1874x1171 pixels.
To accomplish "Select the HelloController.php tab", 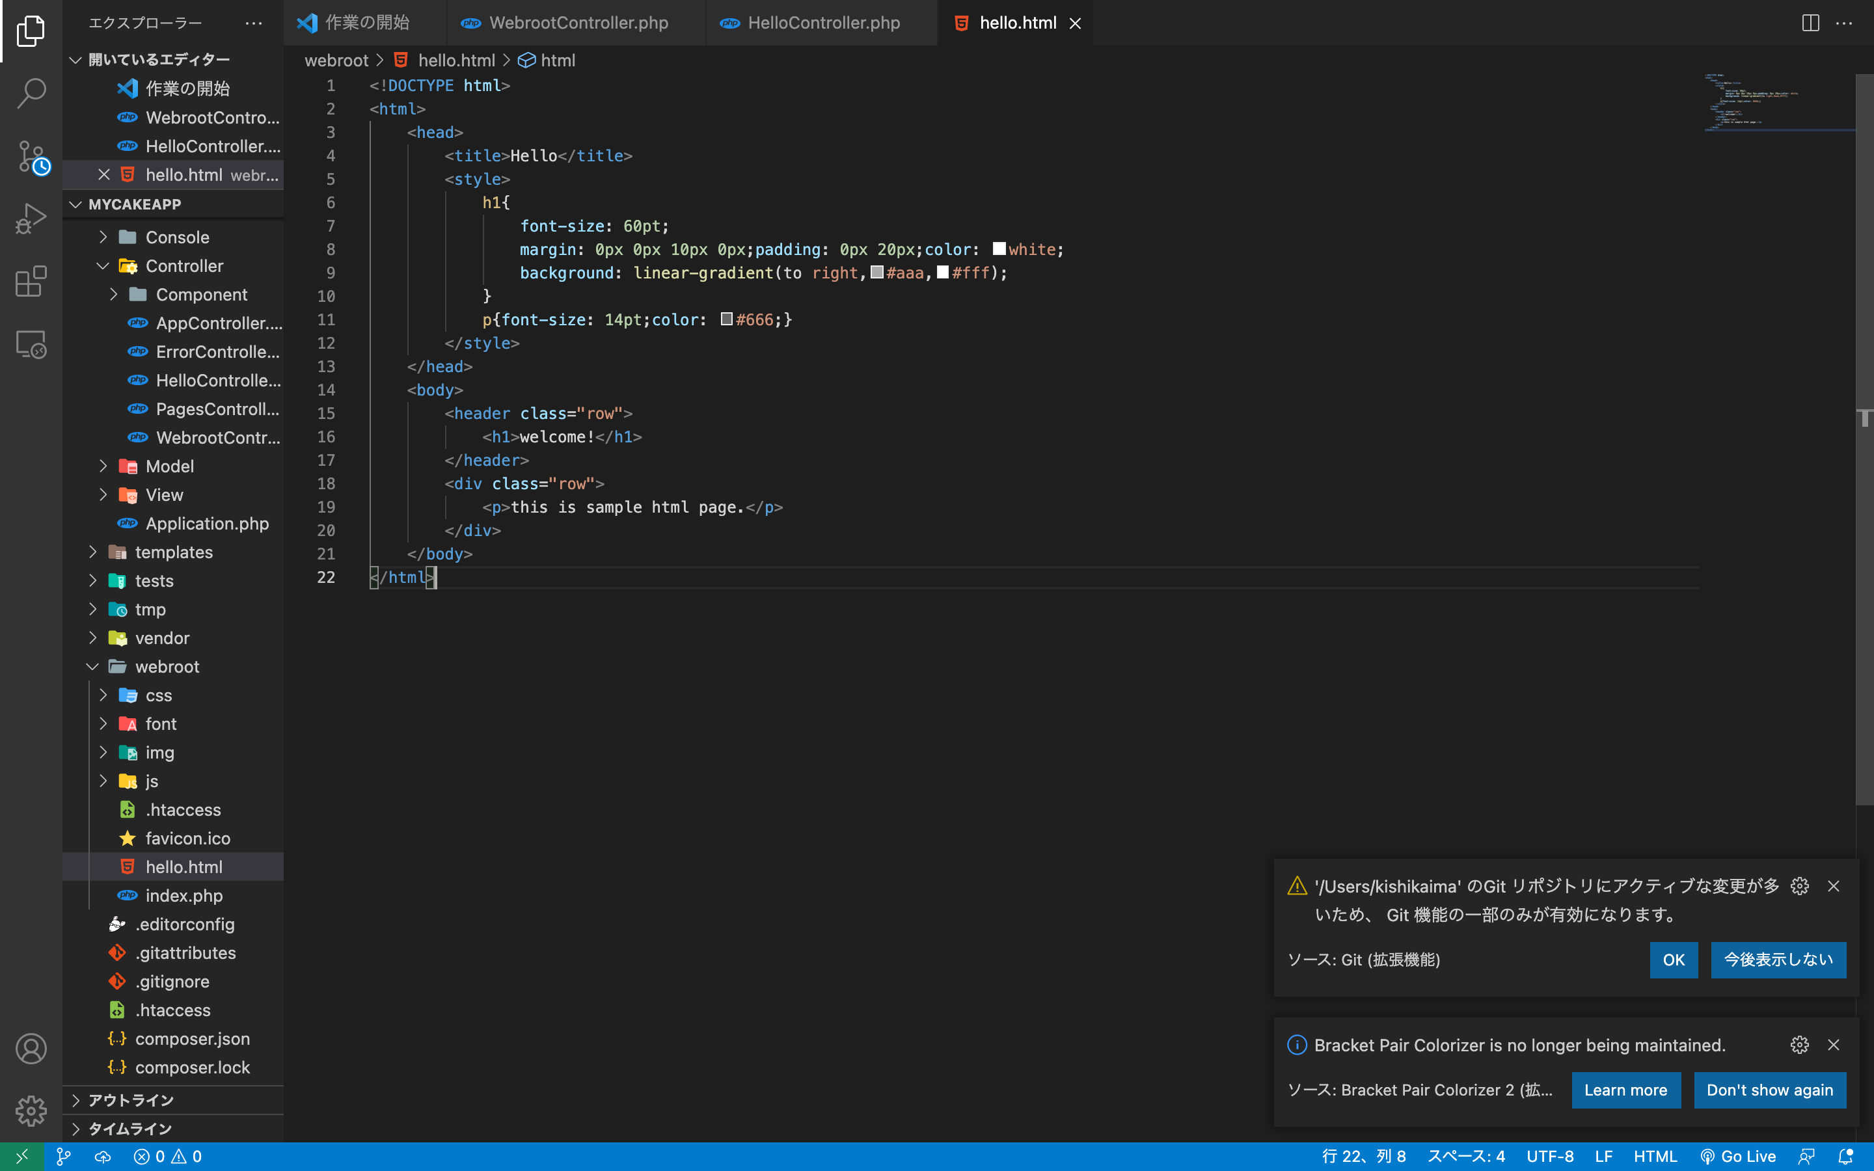I will (x=824, y=21).
